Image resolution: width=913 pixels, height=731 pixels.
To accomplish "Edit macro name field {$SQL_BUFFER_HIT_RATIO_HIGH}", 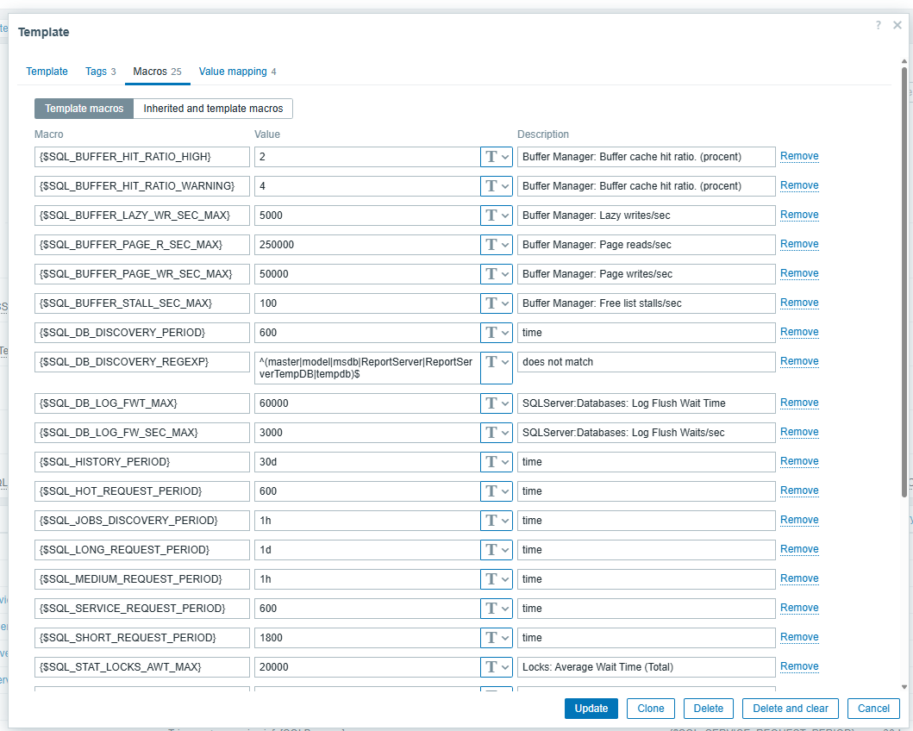I will (x=142, y=157).
